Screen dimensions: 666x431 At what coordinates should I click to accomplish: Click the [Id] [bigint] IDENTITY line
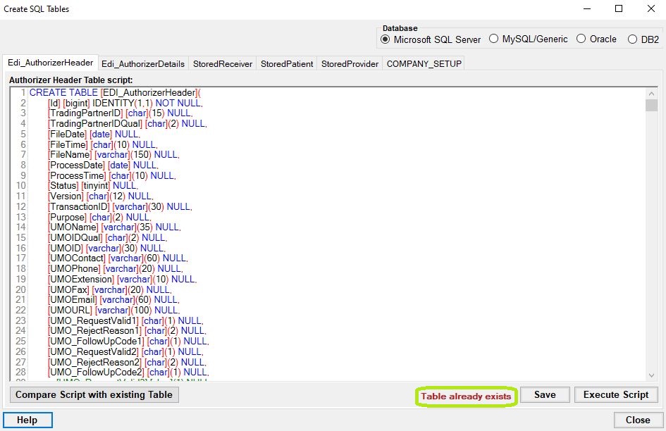125,103
